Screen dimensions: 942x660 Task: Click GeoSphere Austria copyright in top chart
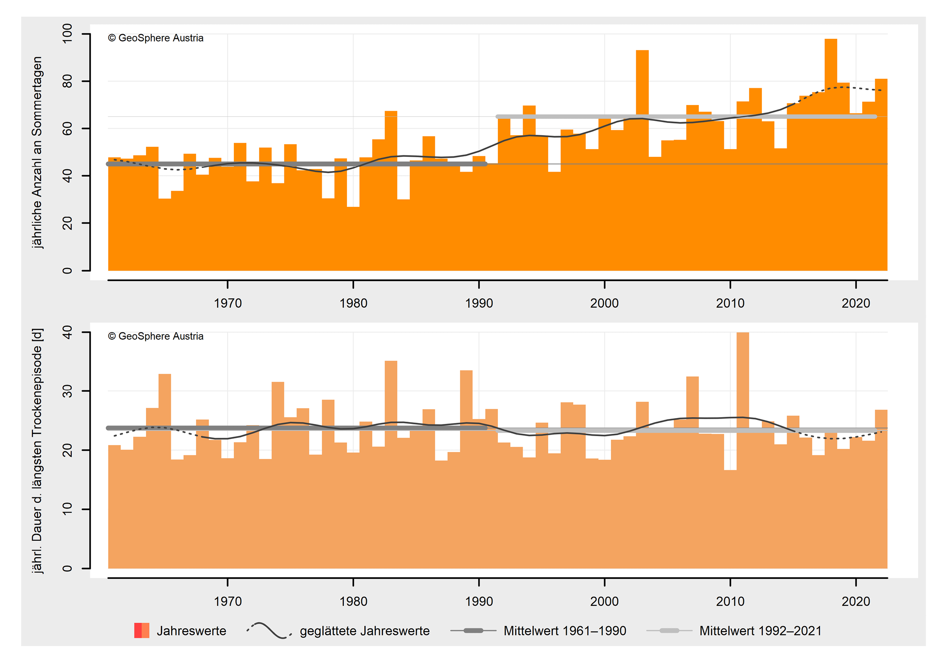(x=156, y=38)
